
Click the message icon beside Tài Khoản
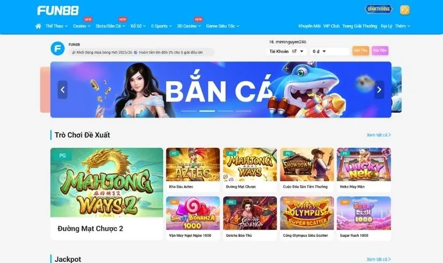point(294,51)
